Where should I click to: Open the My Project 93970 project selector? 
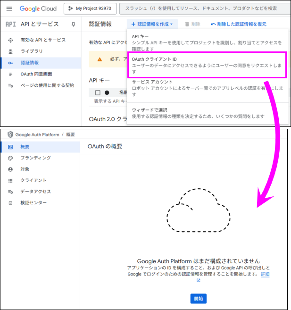tap(90, 8)
